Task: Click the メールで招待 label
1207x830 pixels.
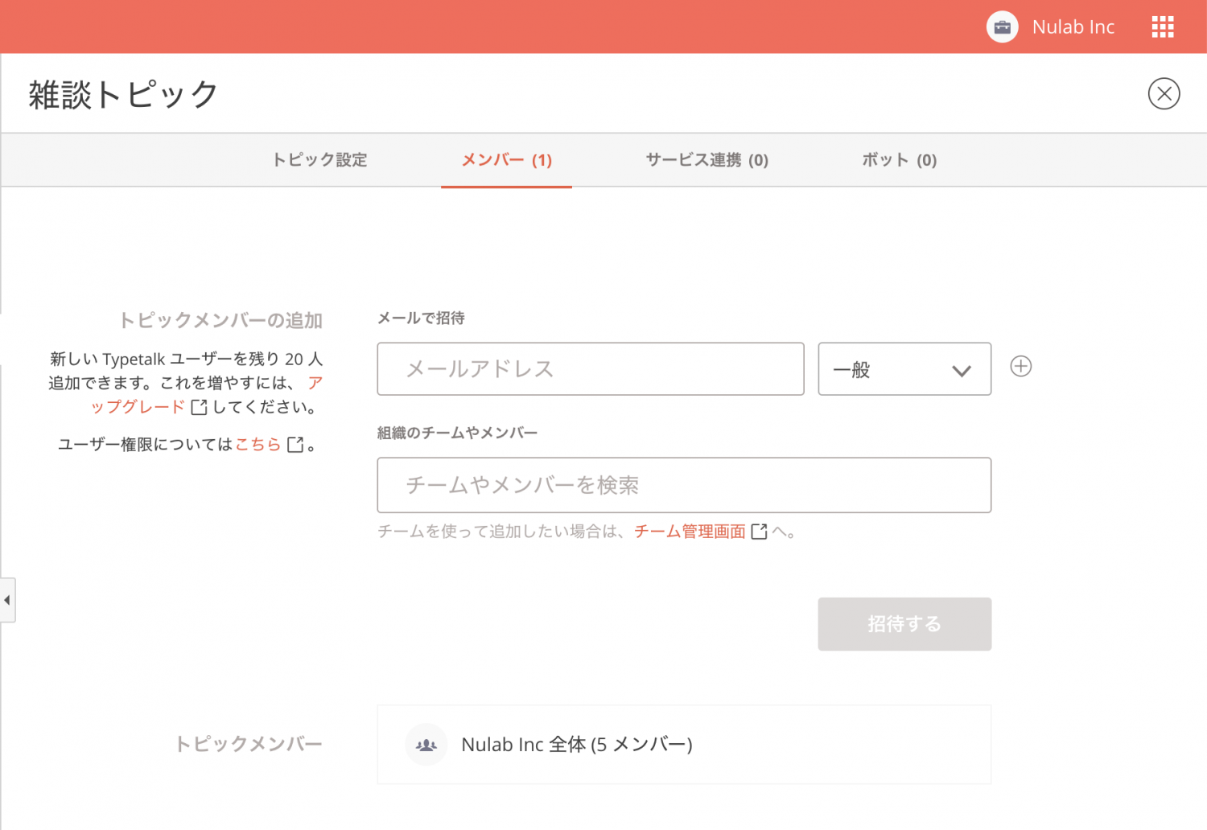Action: pos(421,318)
